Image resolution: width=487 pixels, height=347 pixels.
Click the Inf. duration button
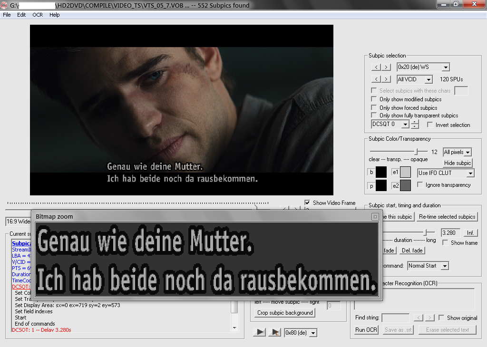(470, 233)
